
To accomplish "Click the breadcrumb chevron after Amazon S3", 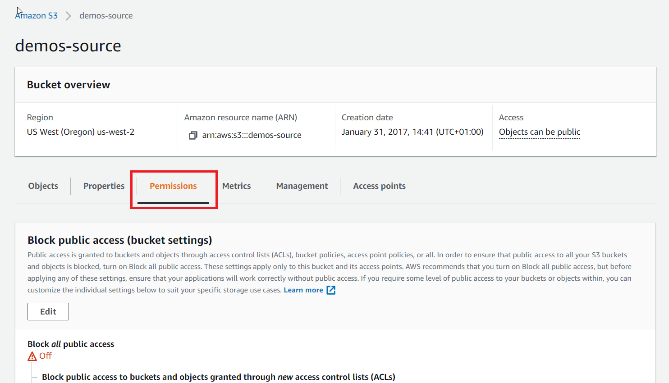I will [x=69, y=16].
